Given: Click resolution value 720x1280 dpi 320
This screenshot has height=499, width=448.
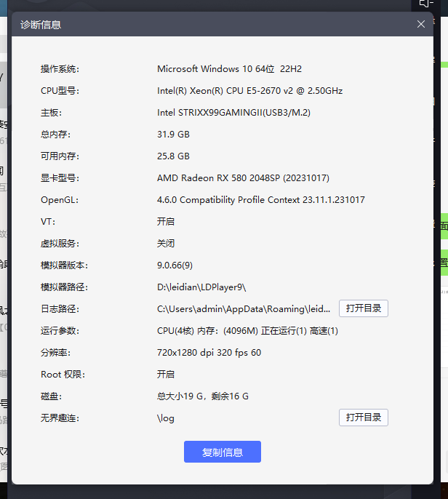Looking at the screenshot, I should point(209,353).
